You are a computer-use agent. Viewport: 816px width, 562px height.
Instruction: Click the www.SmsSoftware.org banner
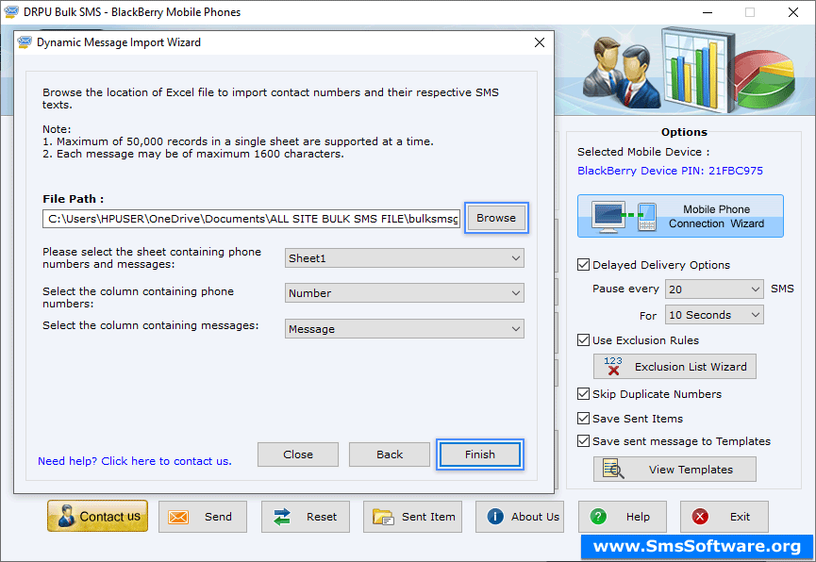(697, 546)
